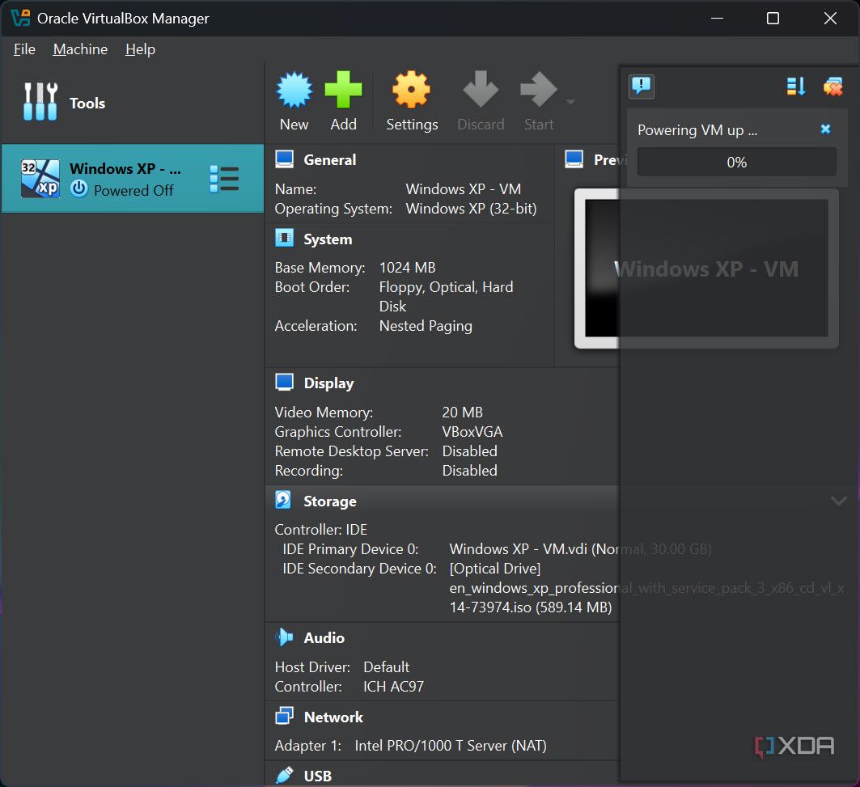Click the Storage section header
Screen dimensions: 860x787
pyautogui.click(x=329, y=501)
